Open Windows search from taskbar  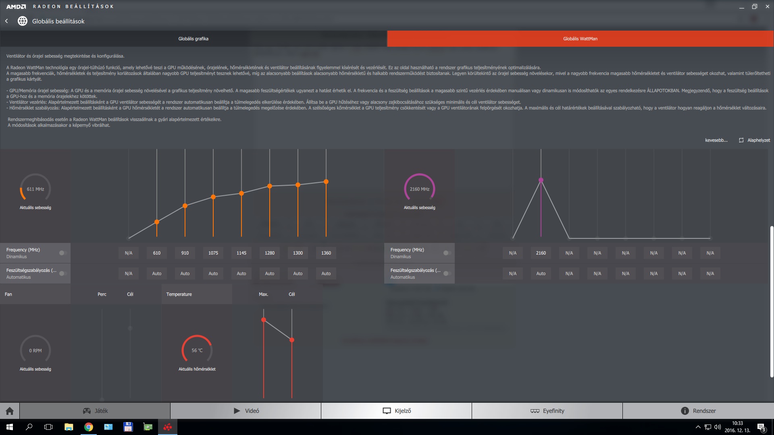click(x=29, y=427)
